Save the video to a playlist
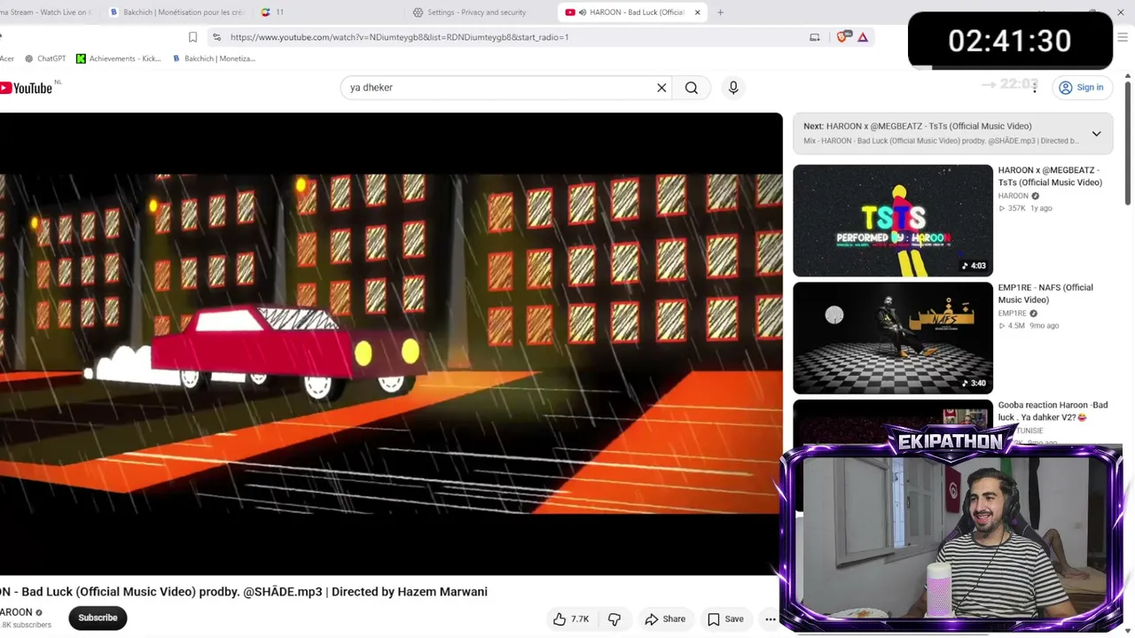Image resolution: width=1135 pixels, height=638 pixels. point(725,619)
